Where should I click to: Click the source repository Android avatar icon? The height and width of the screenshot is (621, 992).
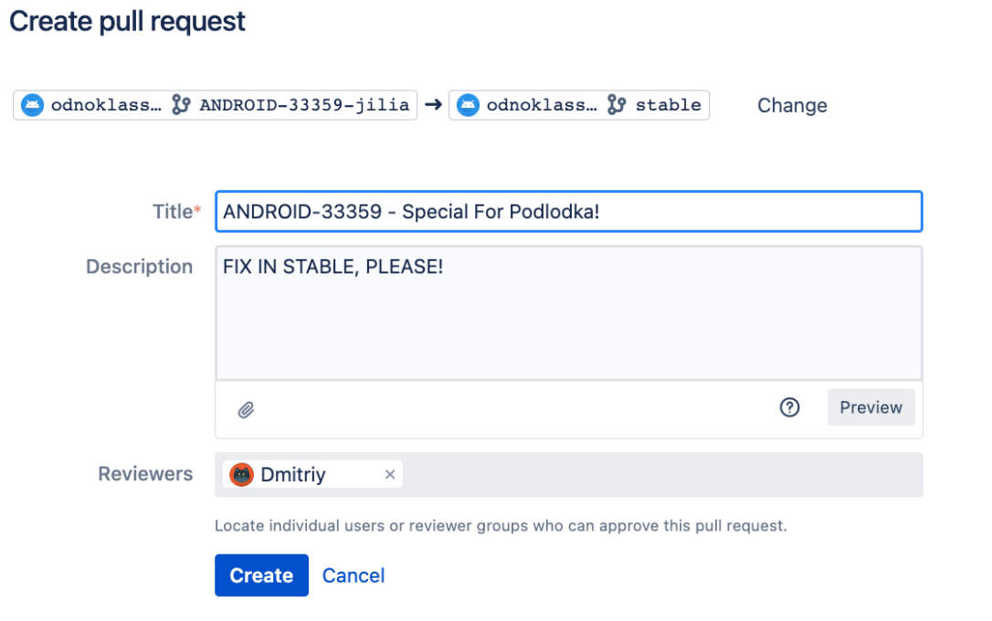32,105
